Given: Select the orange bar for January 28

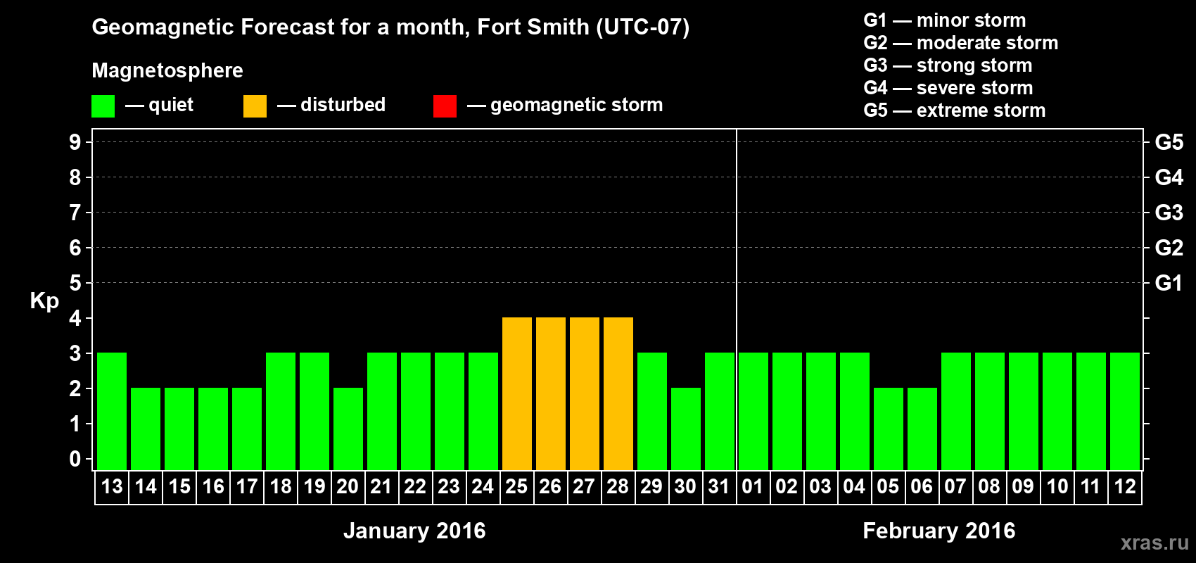Looking at the screenshot, I should pos(618,393).
